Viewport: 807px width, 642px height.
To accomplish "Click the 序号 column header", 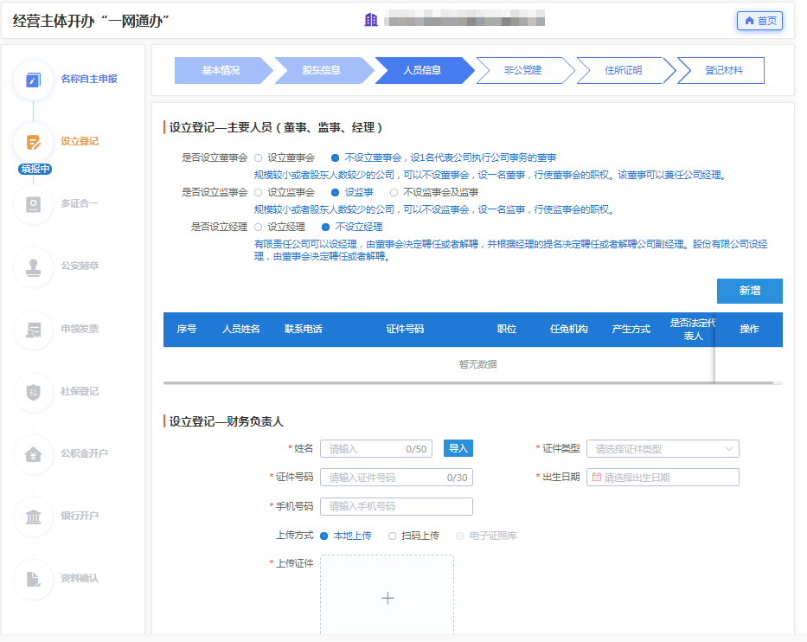I will tap(186, 329).
